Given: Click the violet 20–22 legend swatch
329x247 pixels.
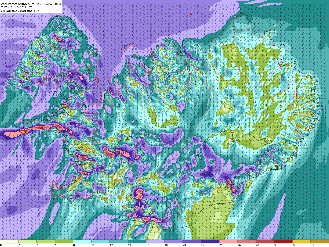Looking at the screenshot, I should [x=192, y=242].
